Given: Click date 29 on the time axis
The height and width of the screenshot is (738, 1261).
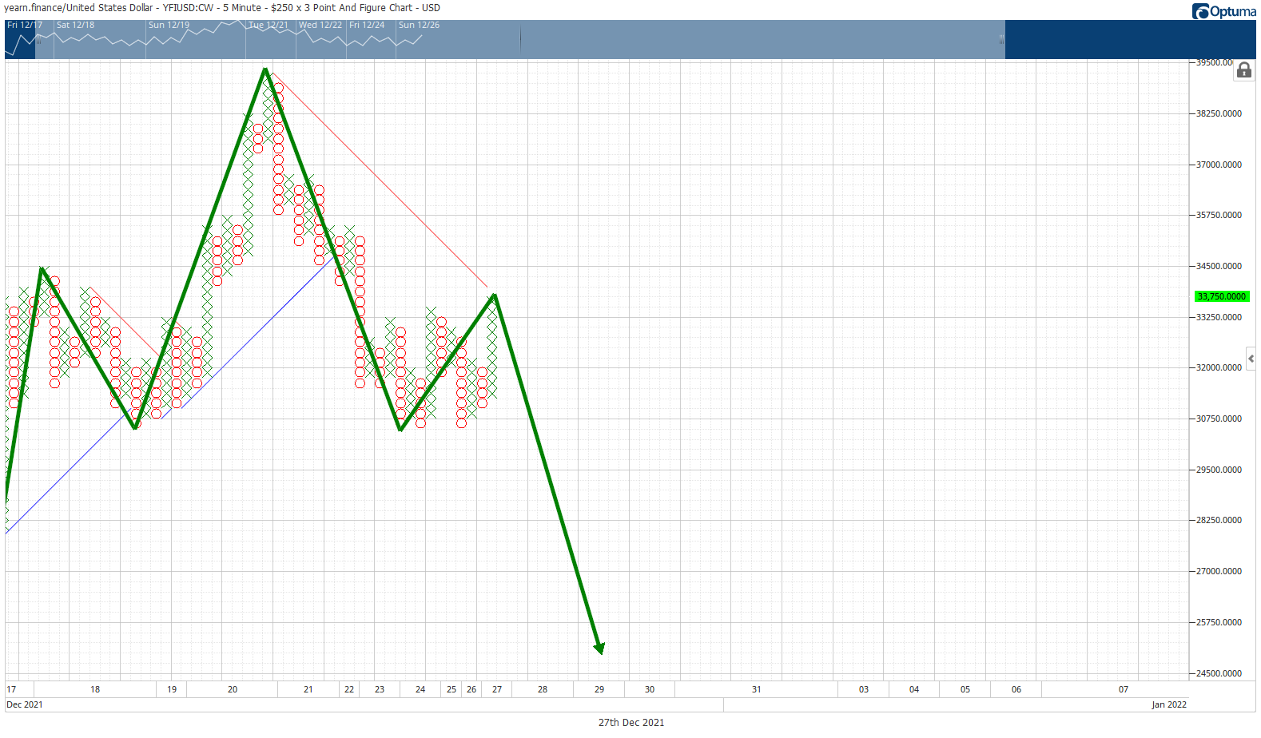Looking at the screenshot, I should (x=599, y=689).
